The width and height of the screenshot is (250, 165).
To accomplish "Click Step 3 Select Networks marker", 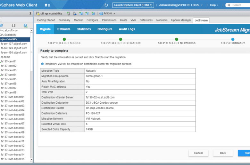I will coord(177,39).
